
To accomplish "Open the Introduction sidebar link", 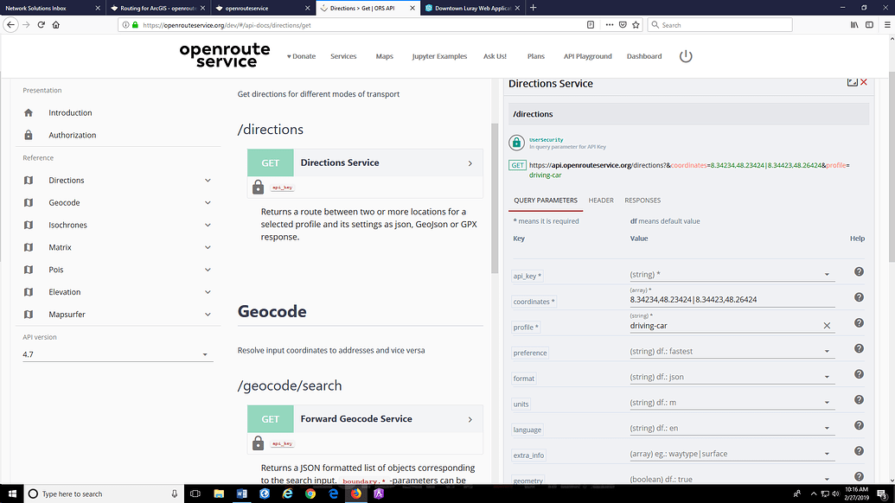I will point(70,113).
